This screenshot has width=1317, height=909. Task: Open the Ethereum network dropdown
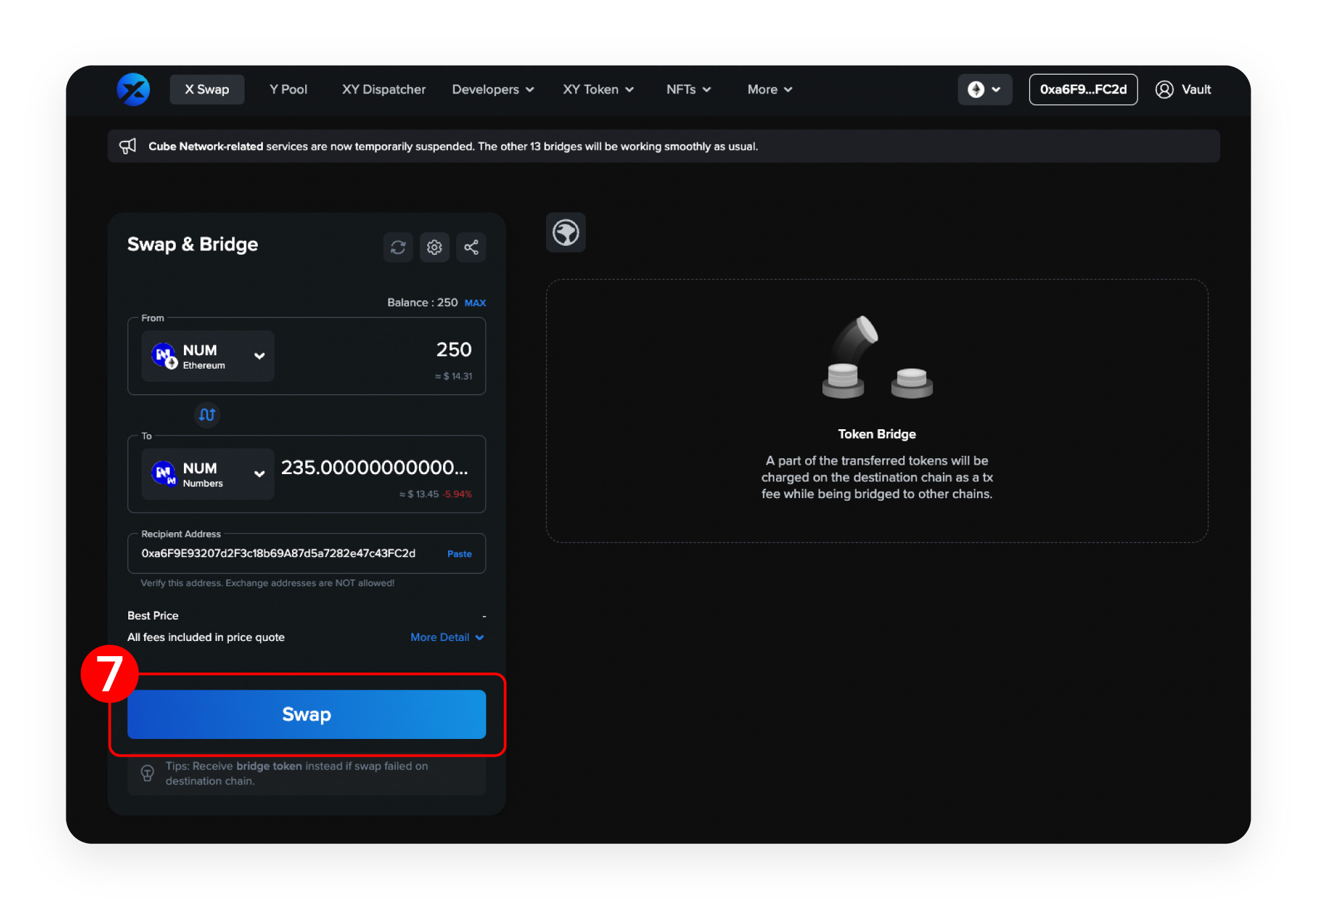point(985,89)
